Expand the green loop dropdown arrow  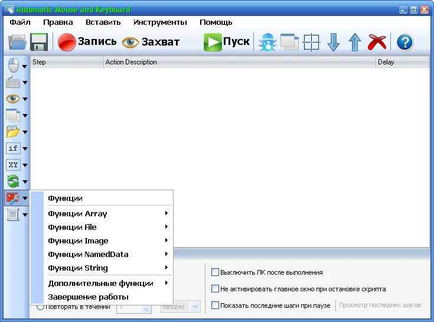point(25,182)
